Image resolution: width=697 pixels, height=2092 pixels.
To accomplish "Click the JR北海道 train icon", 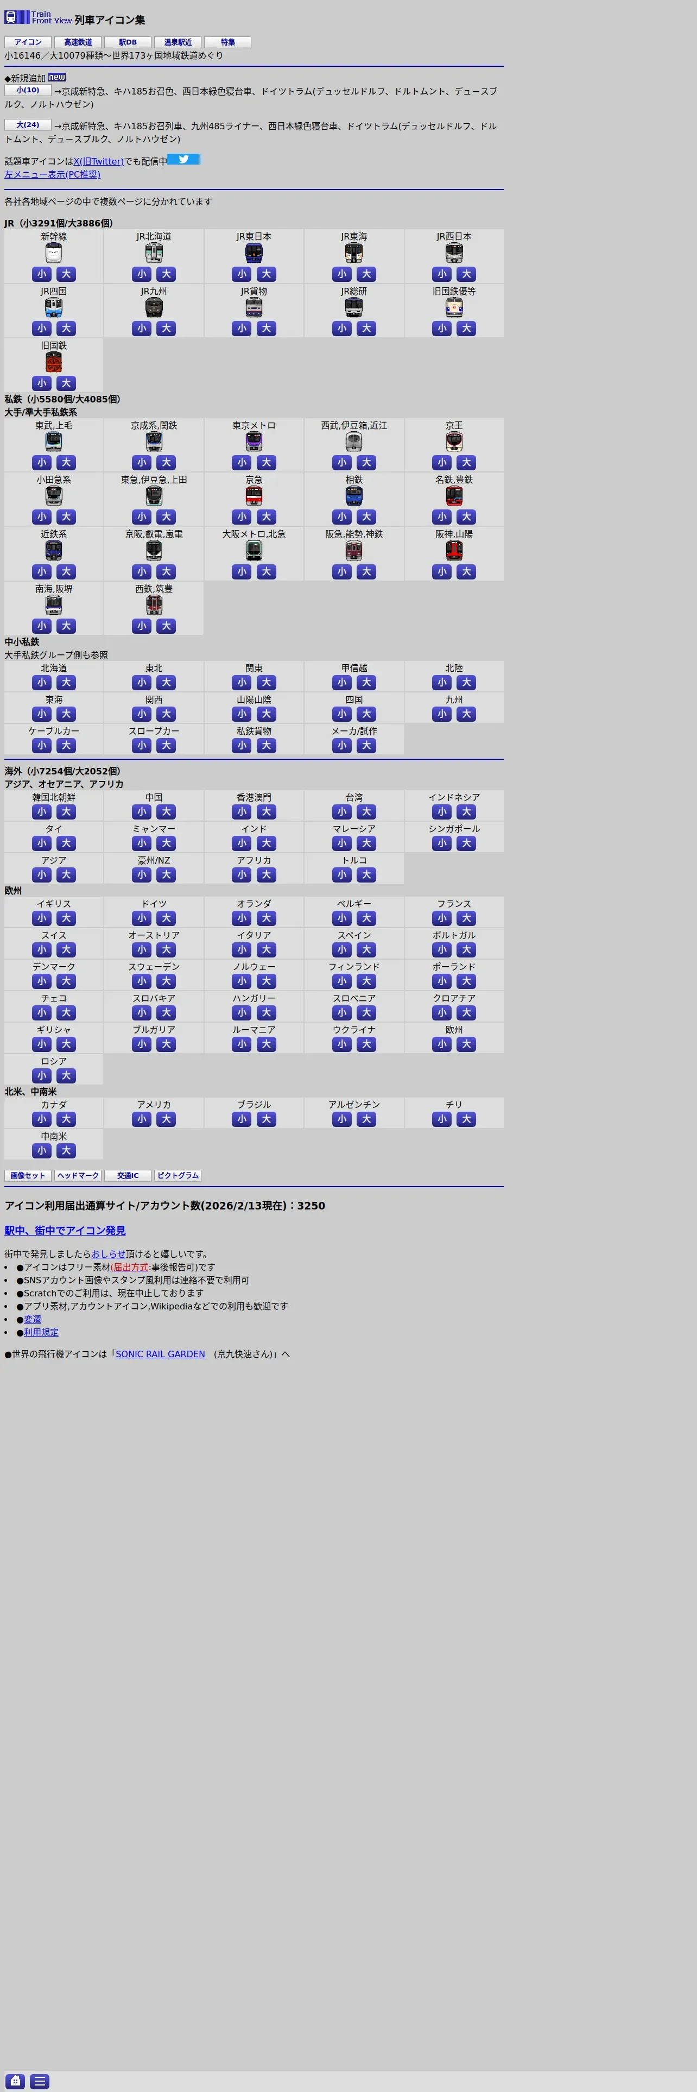I will (154, 254).
